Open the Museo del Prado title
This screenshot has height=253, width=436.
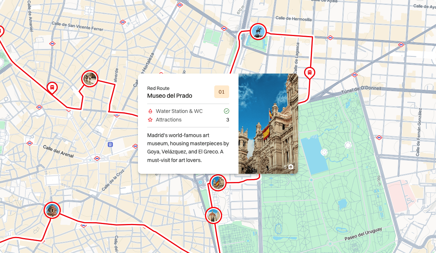tap(170, 96)
